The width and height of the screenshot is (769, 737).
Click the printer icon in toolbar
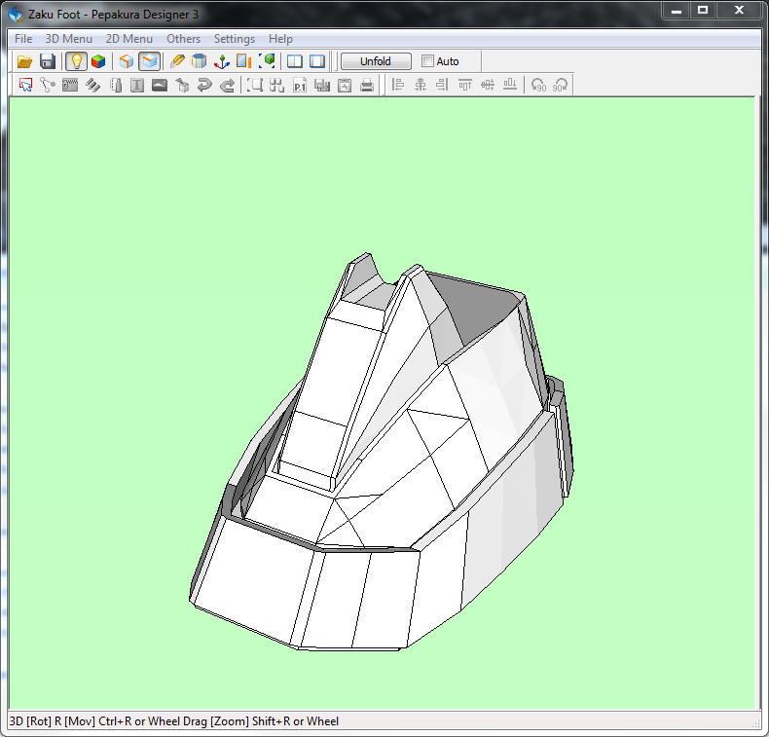pos(367,86)
